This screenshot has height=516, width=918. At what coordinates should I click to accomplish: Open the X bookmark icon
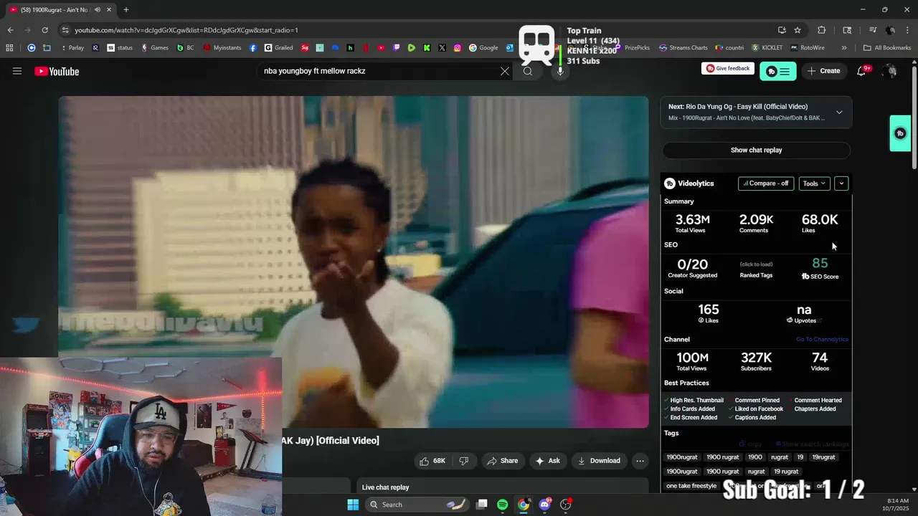(x=442, y=48)
